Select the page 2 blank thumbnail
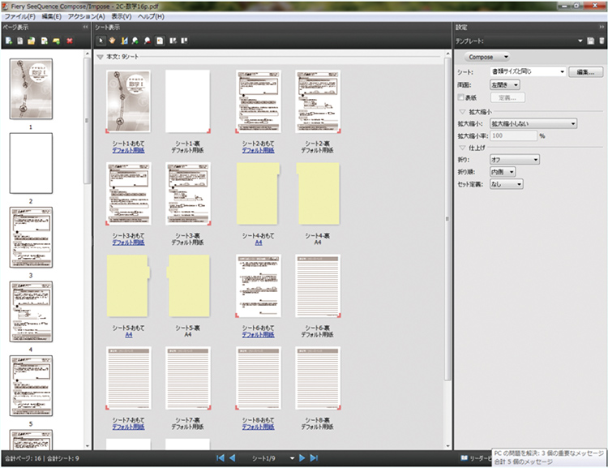The height and width of the screenshot is (468, 608). (x=31, y=163)
